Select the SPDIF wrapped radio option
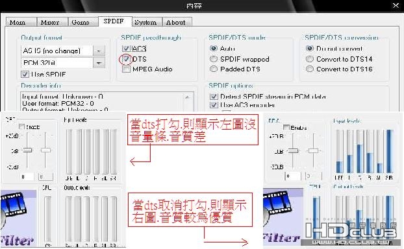 (x=214, y=59)
